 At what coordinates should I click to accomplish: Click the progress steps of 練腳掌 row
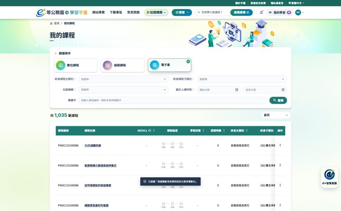(172, 205)
